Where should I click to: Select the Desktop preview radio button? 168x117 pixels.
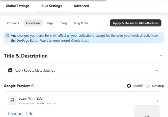pyautogui.click(x=148, y=86)
